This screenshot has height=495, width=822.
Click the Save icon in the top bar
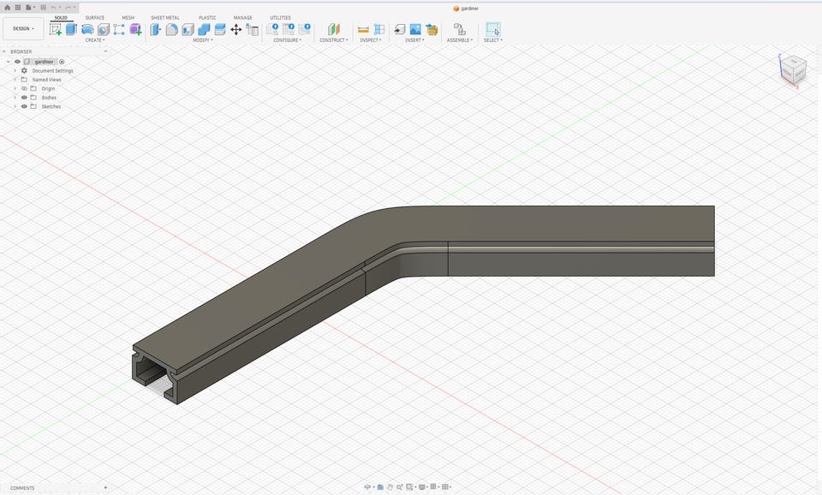tap(43, 8)
